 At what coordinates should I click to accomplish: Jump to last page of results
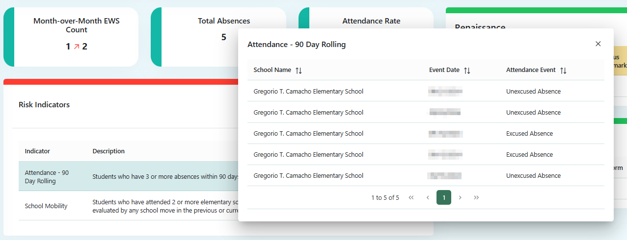tap(476, 197)
